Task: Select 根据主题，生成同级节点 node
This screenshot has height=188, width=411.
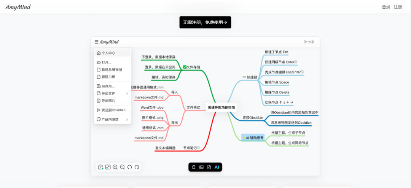Action: coord(290,143)
